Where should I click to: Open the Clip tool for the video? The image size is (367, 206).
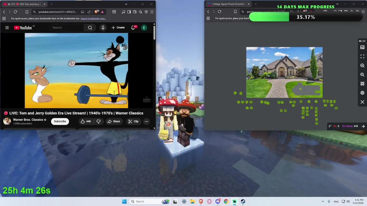pyautogui.click(x=133, y=121)
